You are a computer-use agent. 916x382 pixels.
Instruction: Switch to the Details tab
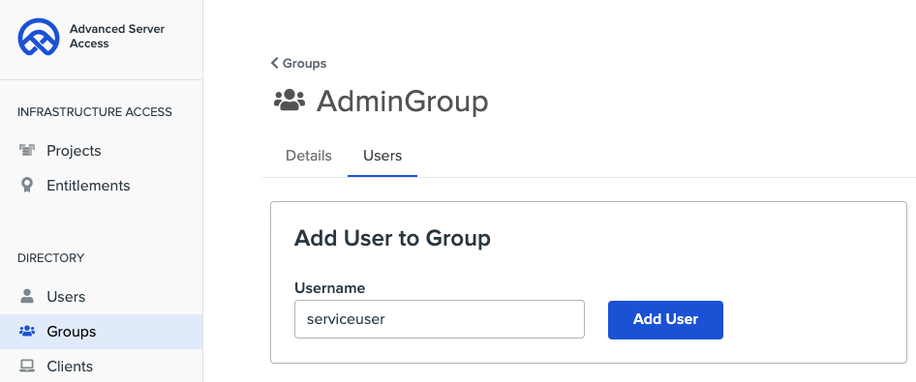click(309, 156)
